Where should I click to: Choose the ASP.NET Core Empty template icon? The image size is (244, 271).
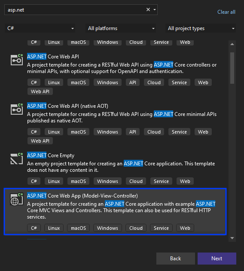tap(17, 158)
